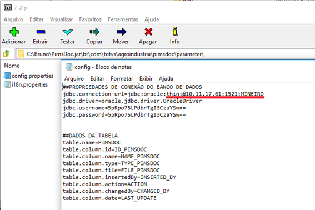This screenshot has width=315, height=210.
Task: Click the table.column.action line
Action: click(104, 184)
